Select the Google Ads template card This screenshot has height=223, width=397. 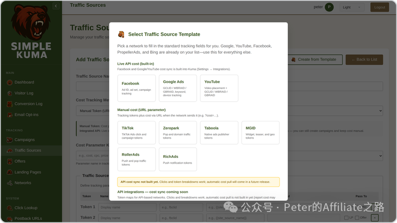[178, 88]
